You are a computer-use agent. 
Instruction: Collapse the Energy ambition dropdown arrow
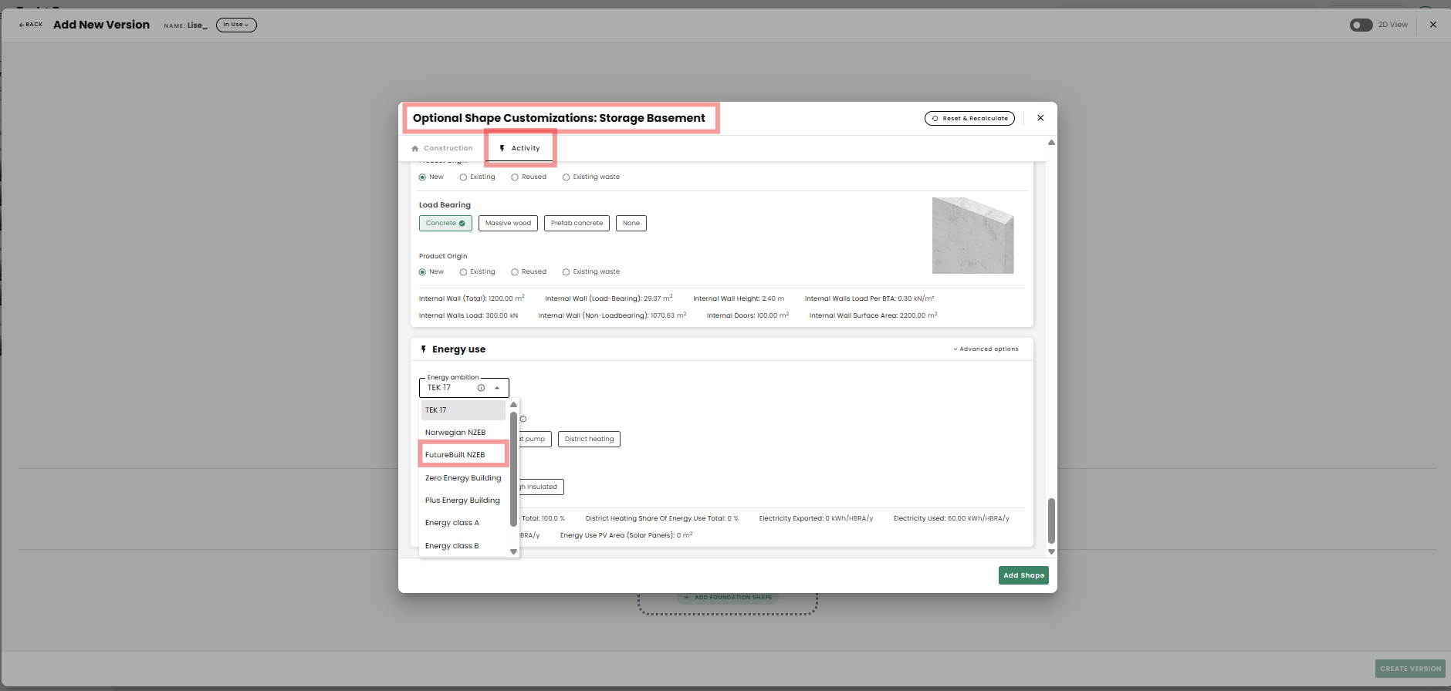click(497, 388)
